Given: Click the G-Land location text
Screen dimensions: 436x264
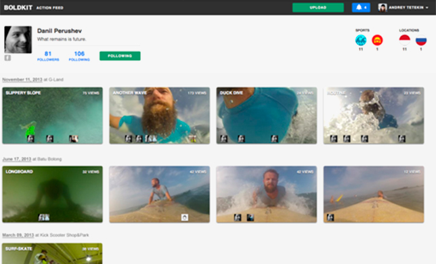Looking at the screenshot, I should (56, 79).
